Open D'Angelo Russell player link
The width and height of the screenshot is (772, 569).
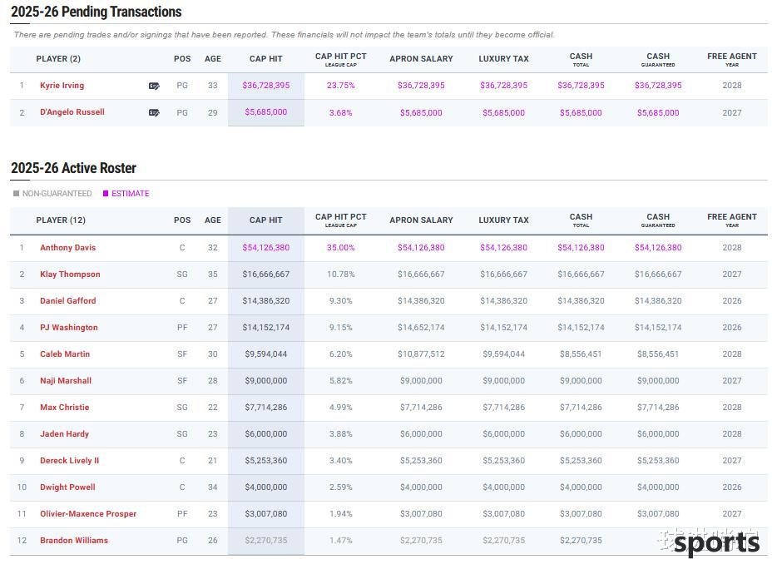pyautogui.click(x=72, y=111)
